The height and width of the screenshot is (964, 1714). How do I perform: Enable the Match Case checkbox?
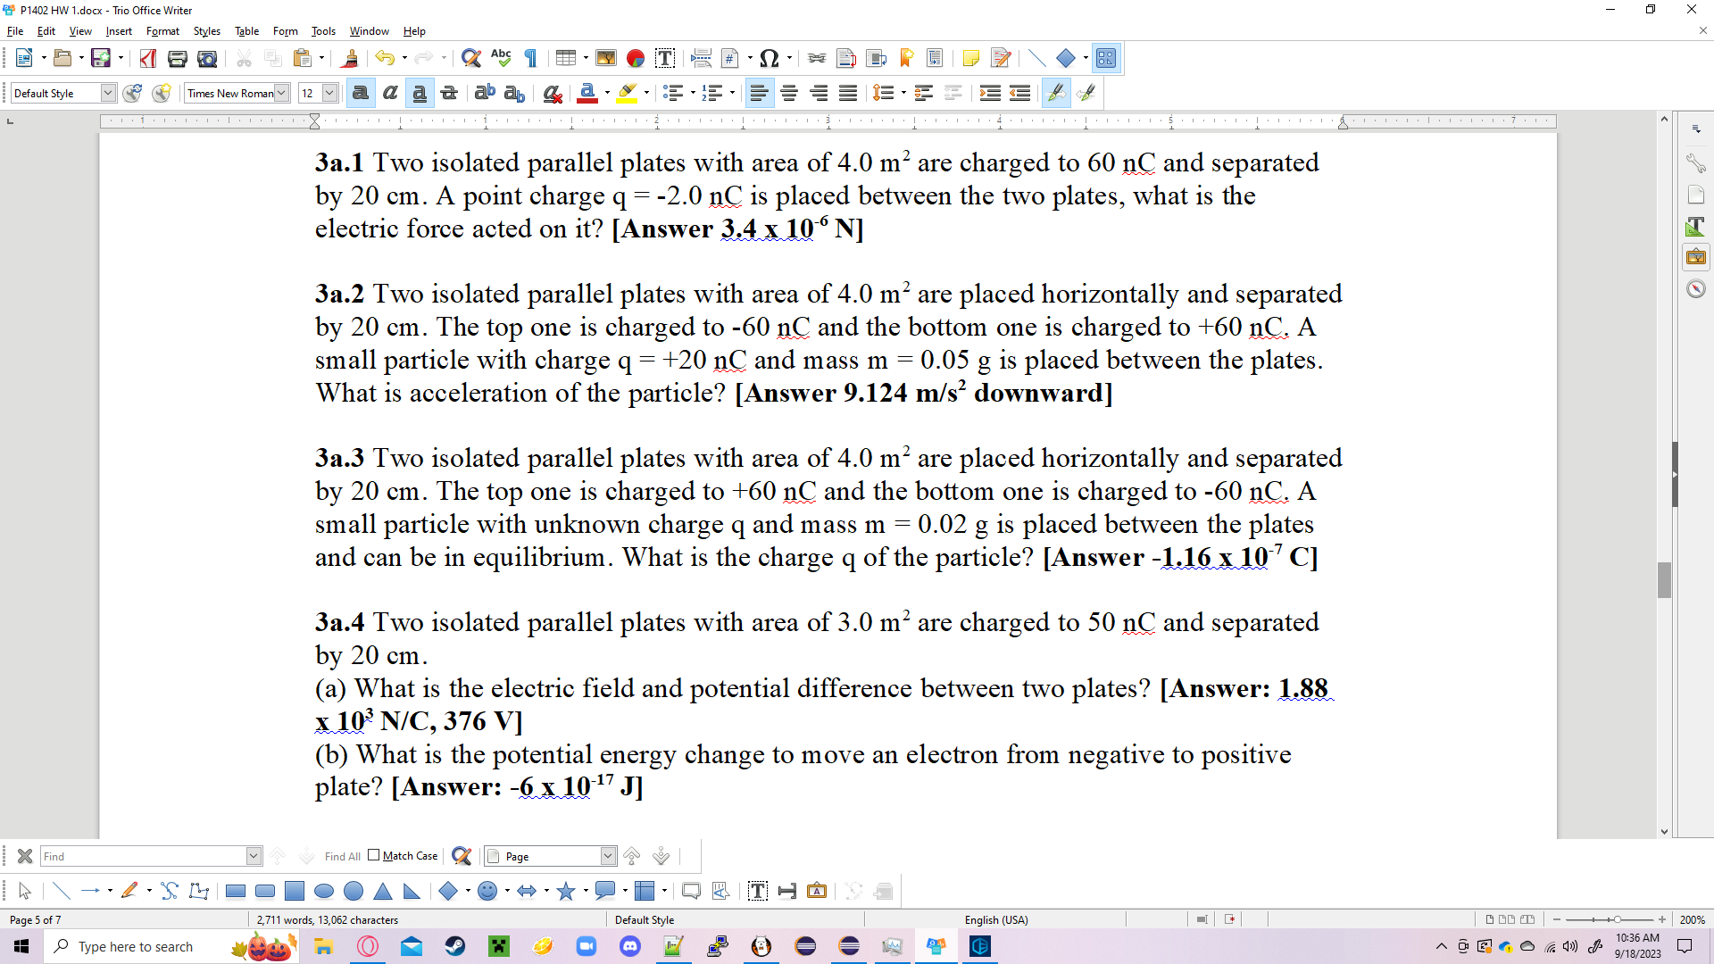[374, 855]
